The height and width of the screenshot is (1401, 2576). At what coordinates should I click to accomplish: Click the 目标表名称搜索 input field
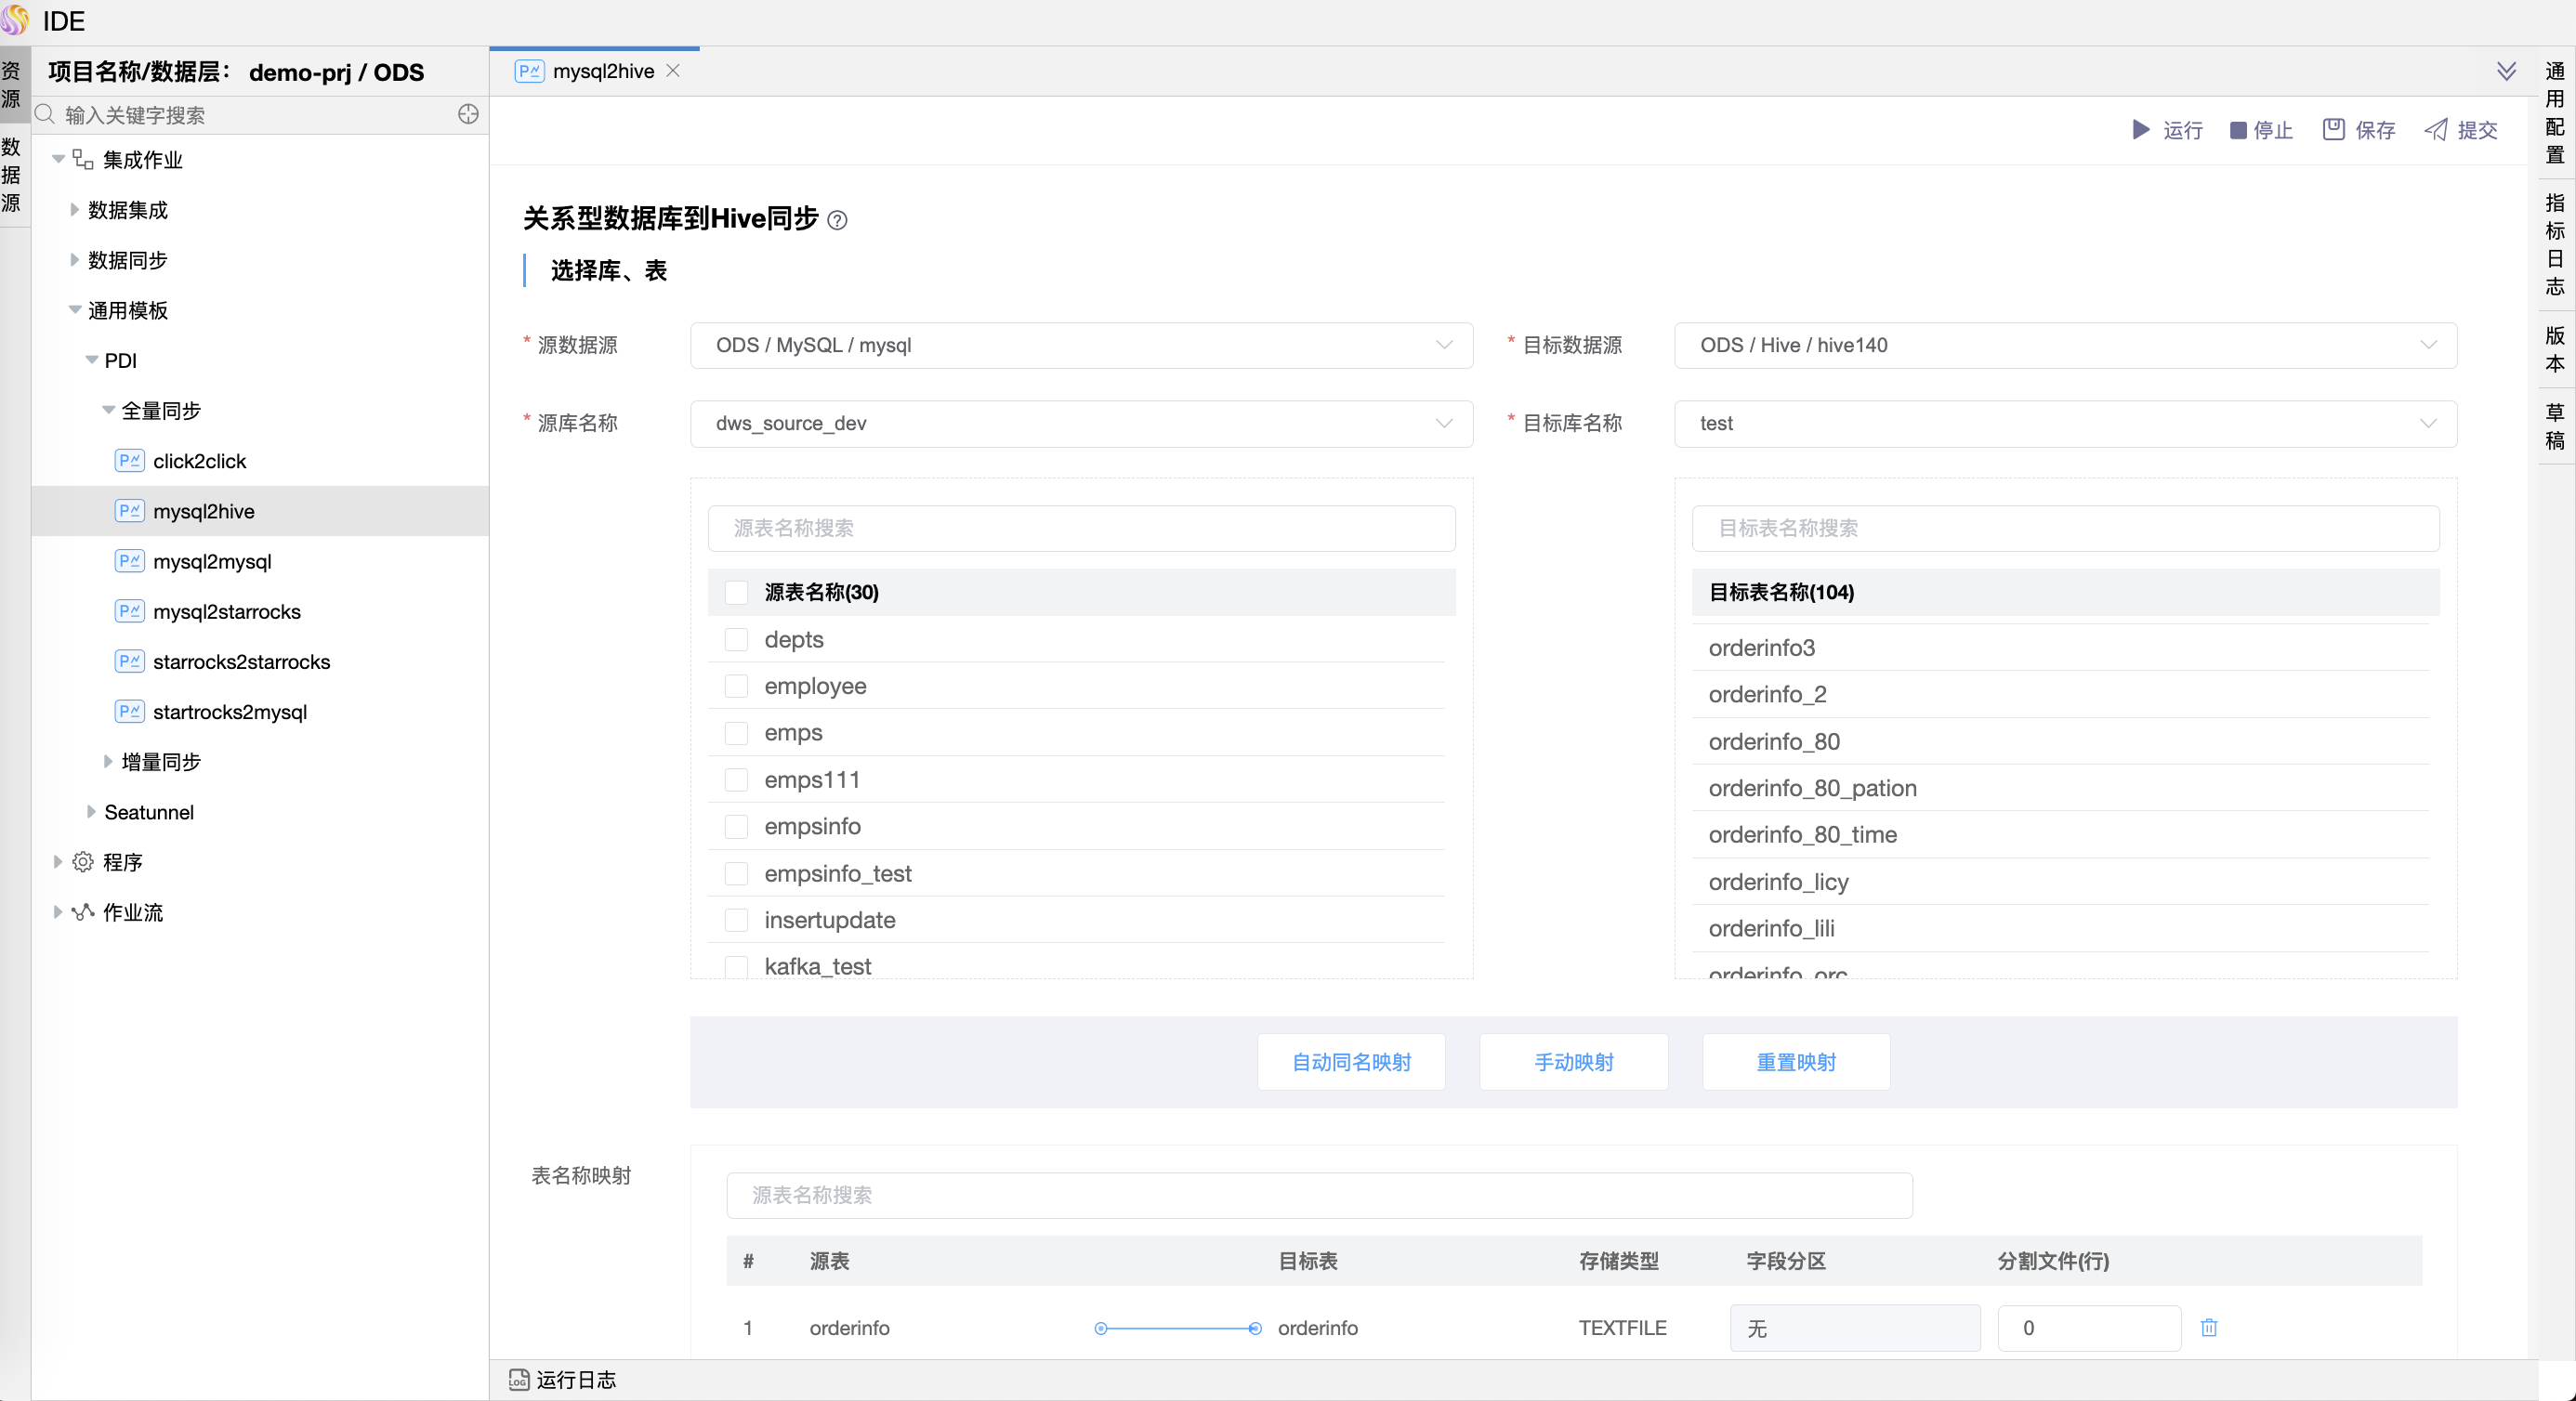click(x=2065, y=528)
